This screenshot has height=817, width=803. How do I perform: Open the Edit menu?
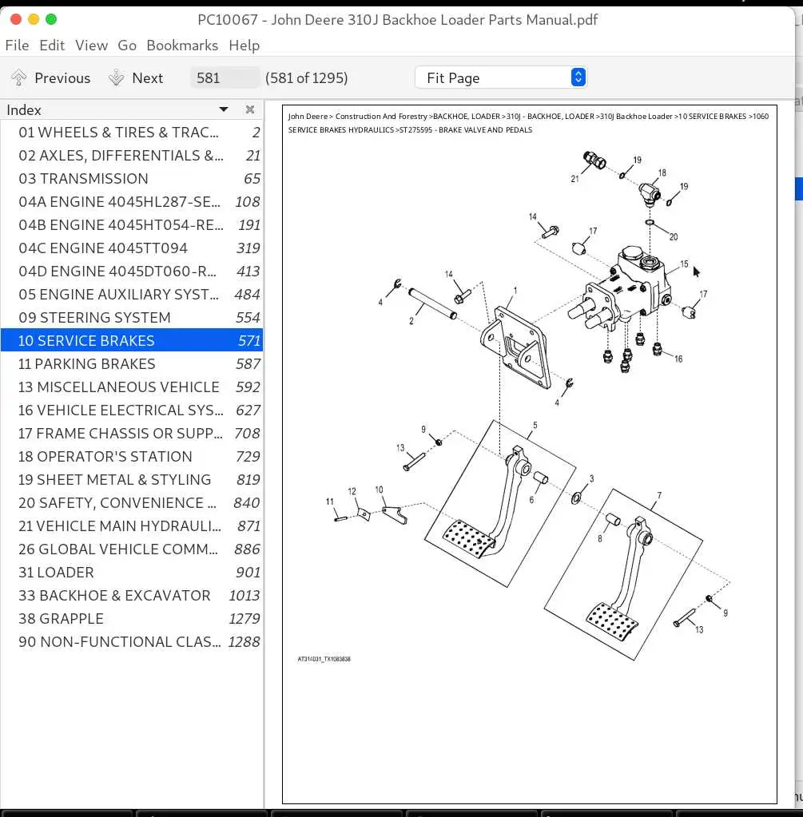(52, 46)
